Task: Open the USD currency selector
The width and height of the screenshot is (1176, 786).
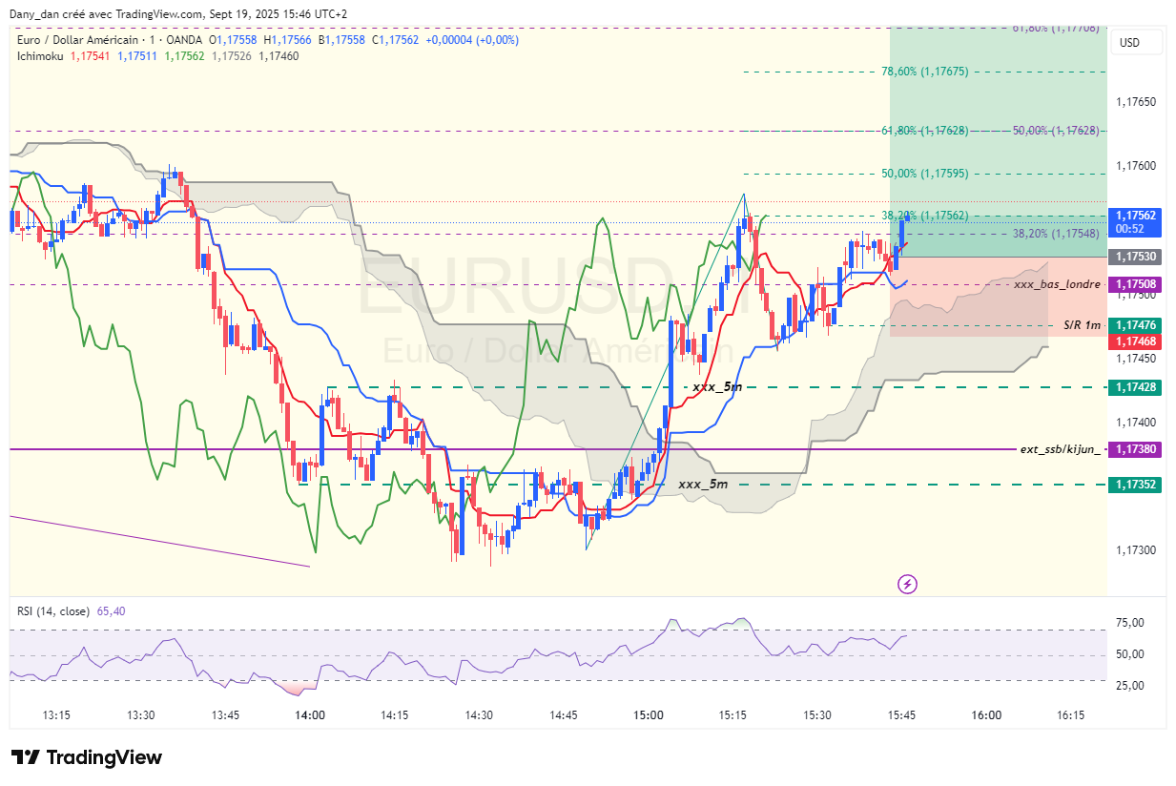Action: [1137, 42]
